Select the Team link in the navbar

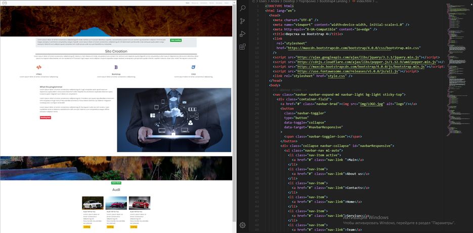pos(227,3)
